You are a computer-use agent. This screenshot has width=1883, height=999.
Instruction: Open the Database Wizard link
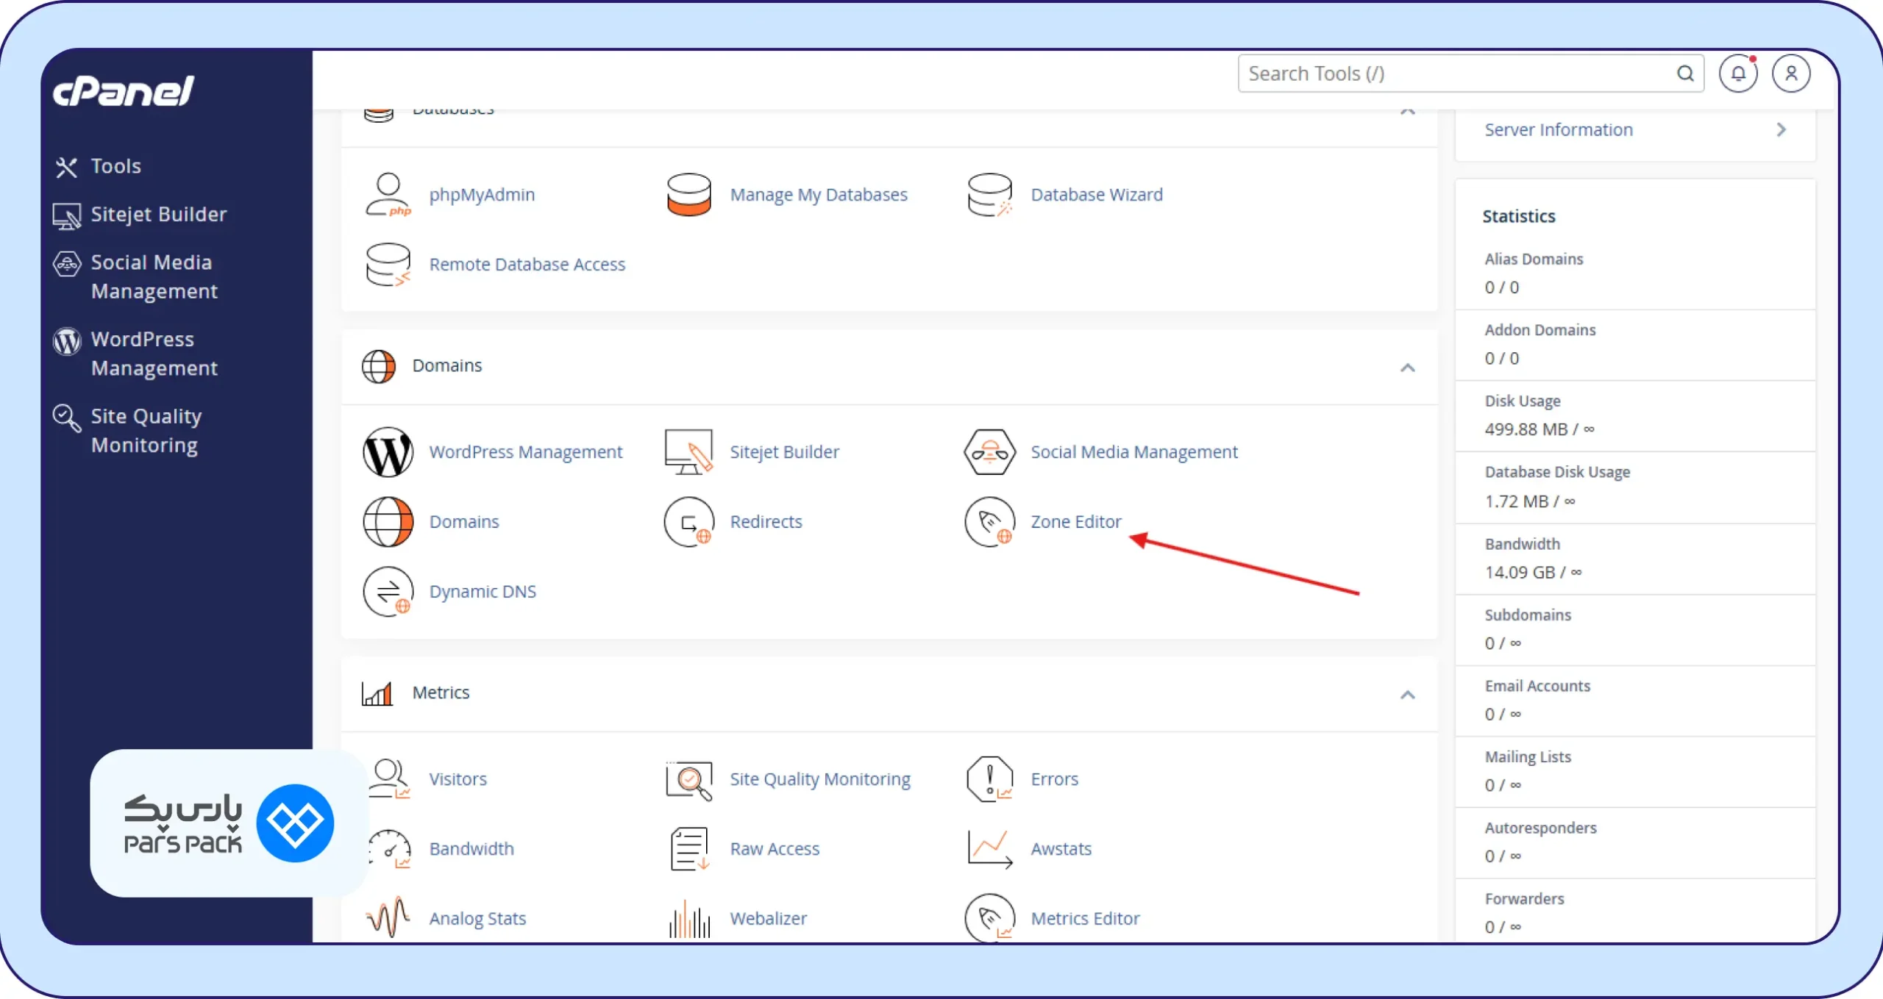click(1097, 195)
